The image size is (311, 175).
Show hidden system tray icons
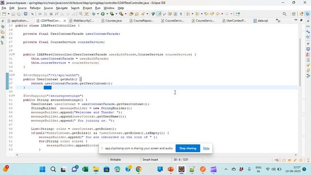[x=225, y=169]
